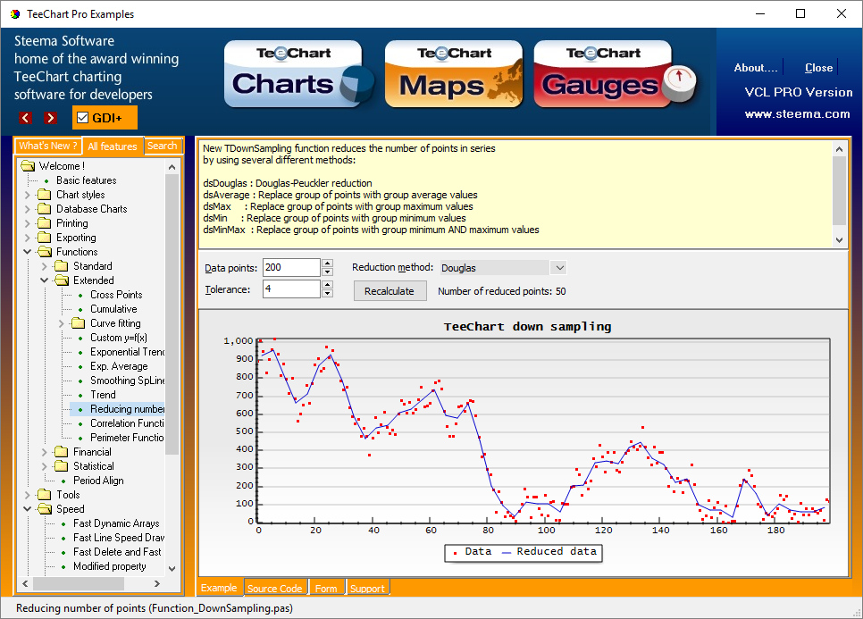Select the Period Align tree item
This screenshot has height=619, width=863.
(x=98, y=481)
